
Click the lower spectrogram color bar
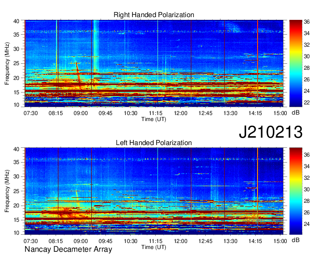296,191
